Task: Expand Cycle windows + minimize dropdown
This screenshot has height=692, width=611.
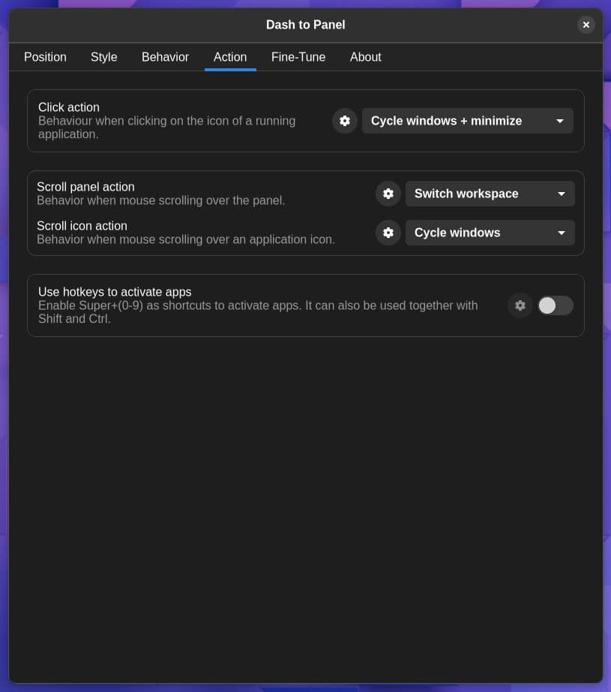Action: (467, 121)
